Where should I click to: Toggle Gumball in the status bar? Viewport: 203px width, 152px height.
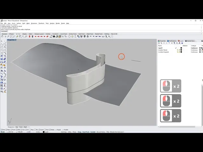93,132
